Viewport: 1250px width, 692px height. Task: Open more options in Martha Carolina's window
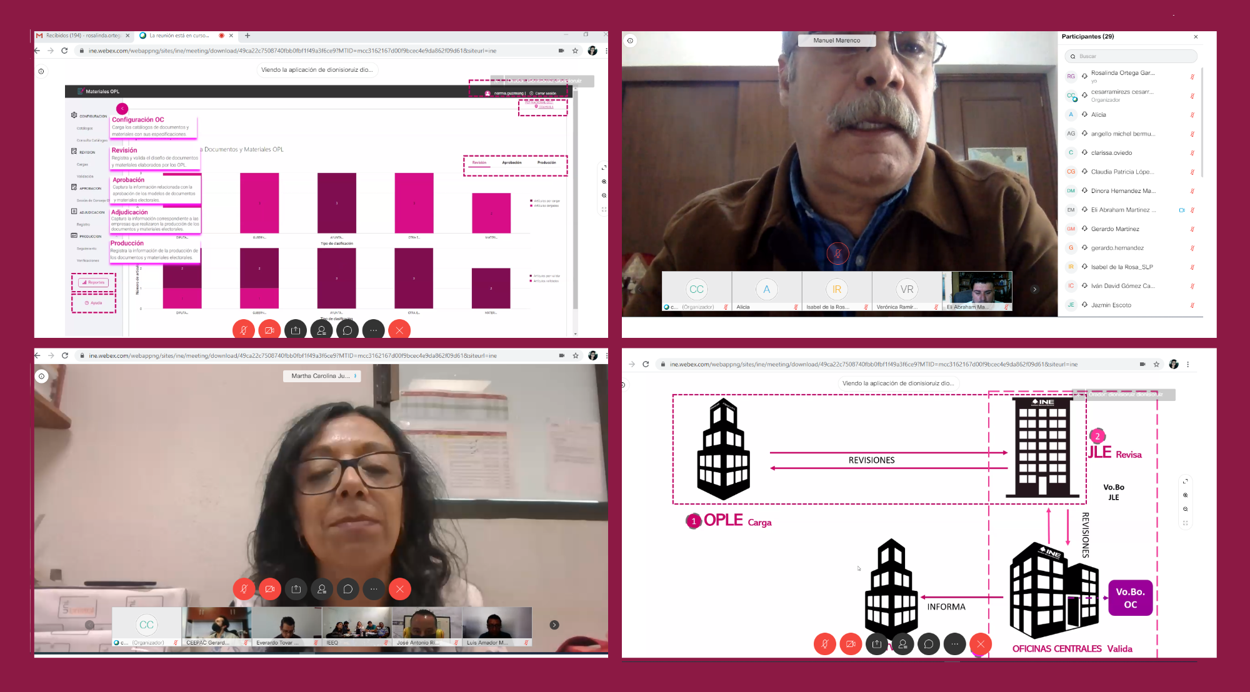coord(374,589)
